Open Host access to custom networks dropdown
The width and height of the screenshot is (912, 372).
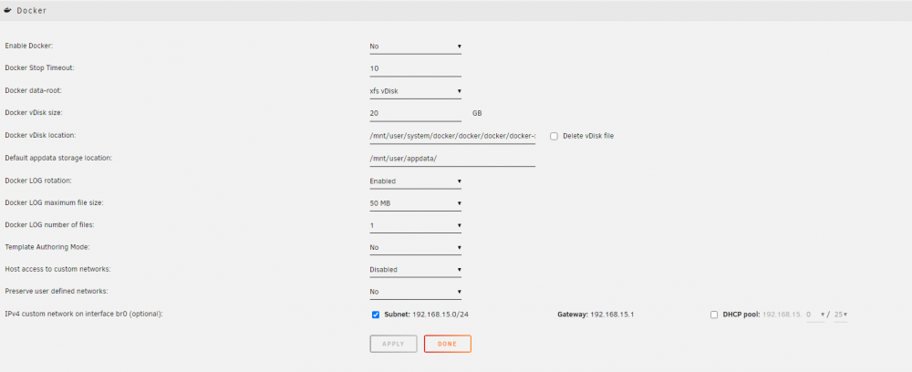coord(415,269)
